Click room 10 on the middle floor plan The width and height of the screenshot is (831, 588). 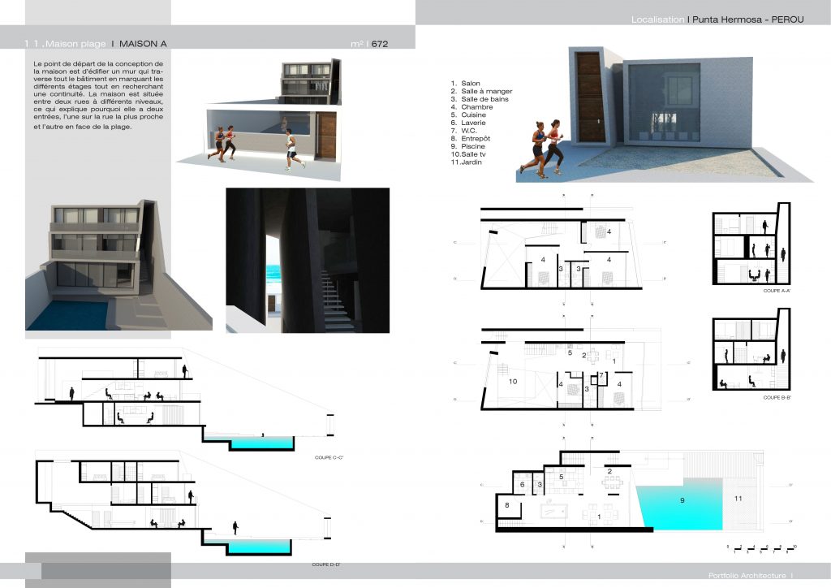[x=512, y=380]
